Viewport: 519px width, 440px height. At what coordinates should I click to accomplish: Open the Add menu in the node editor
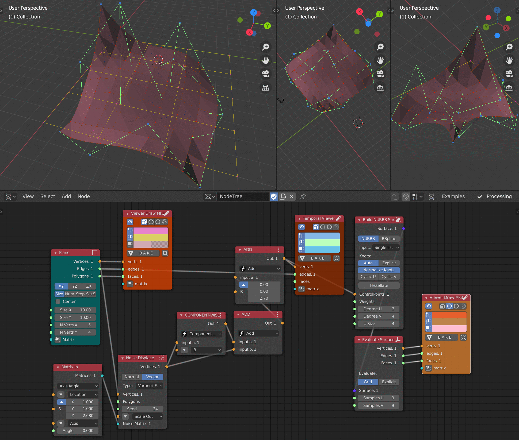66,196
